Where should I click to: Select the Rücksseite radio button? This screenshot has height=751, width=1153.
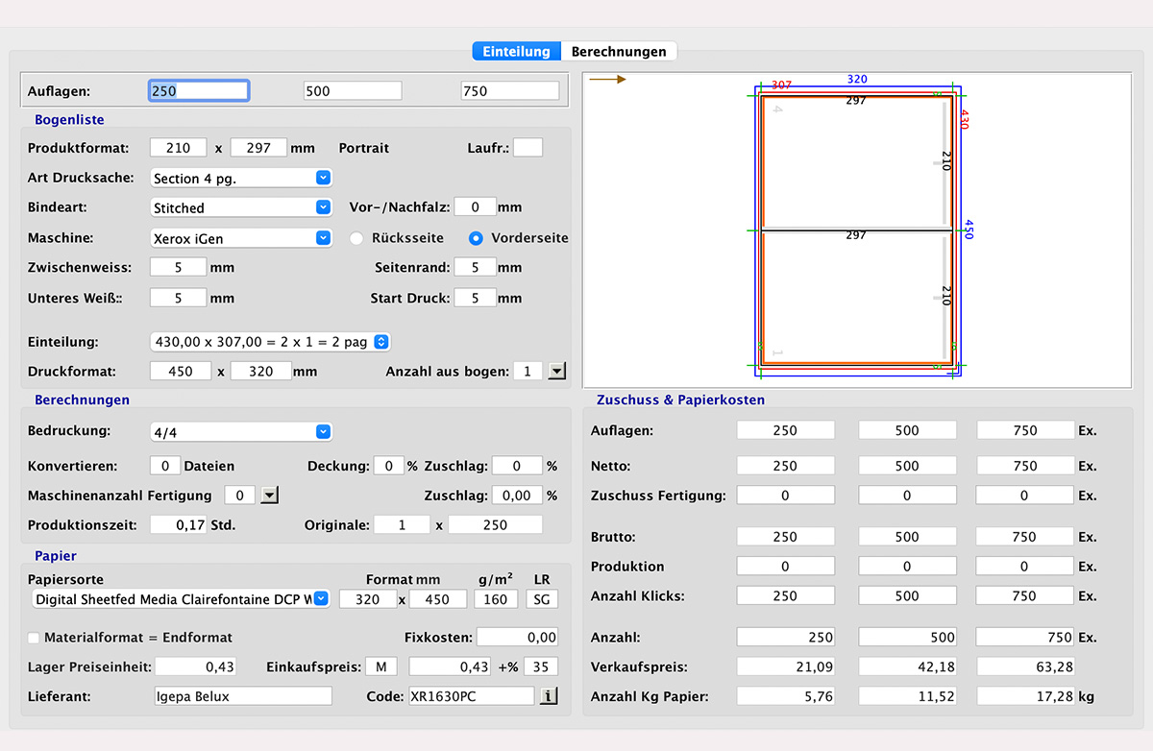click(x=356, y=238)
